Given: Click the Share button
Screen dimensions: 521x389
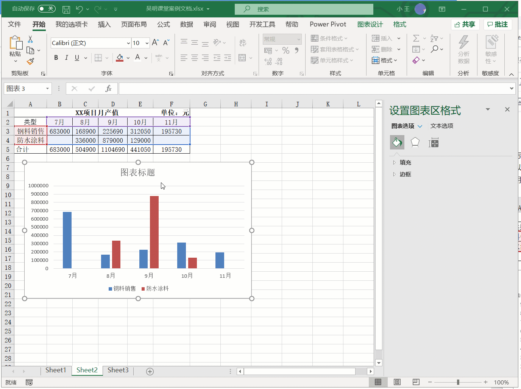Looking at the screenshot, I should point(465,25).
